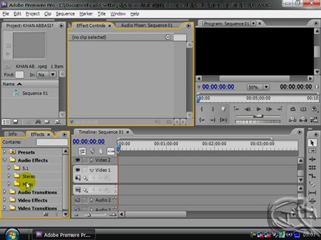Click New Item icon in Project panel

click(58, 122)
